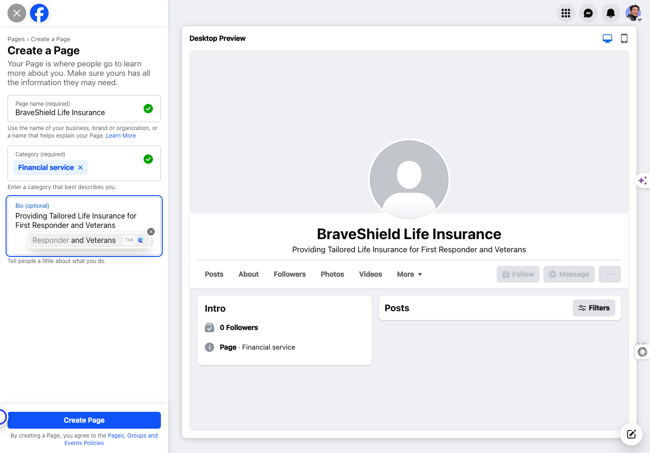This screenshot has width=650, height=453.
Task: Dismiss the bio autocomplete suggestion
Action: [x=151, y=232]
